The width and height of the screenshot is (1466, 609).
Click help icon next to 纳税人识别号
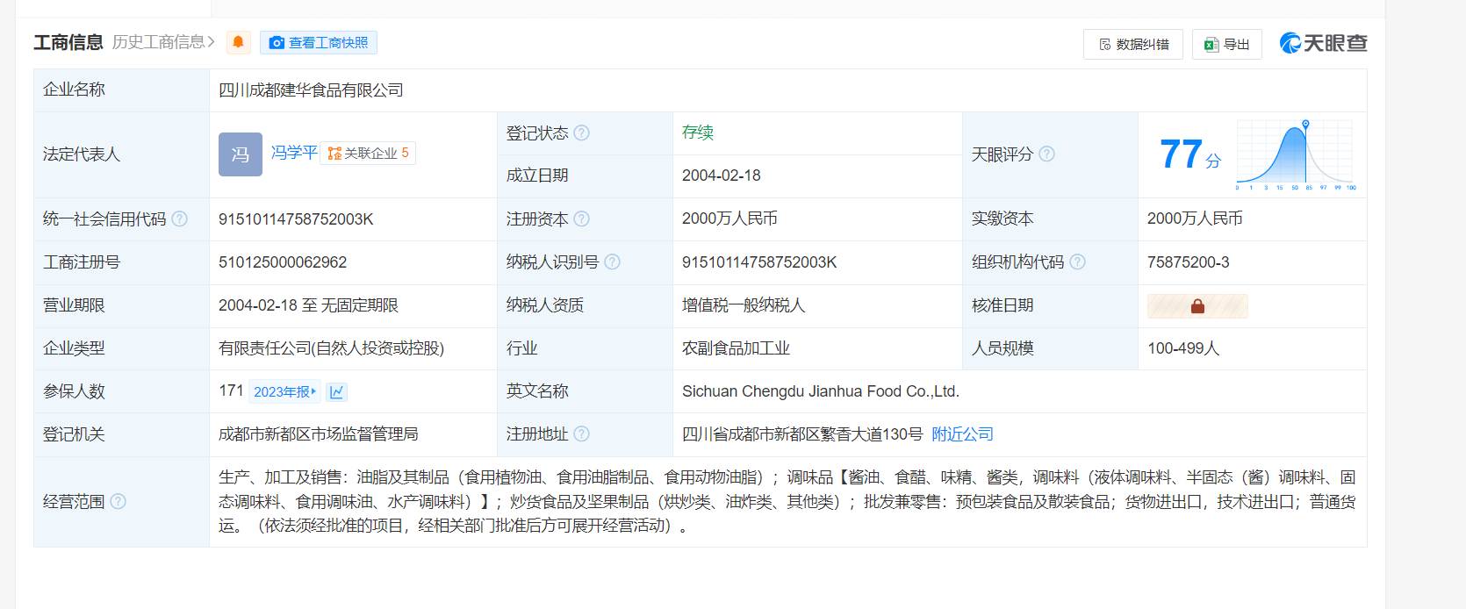pos(612,262)
